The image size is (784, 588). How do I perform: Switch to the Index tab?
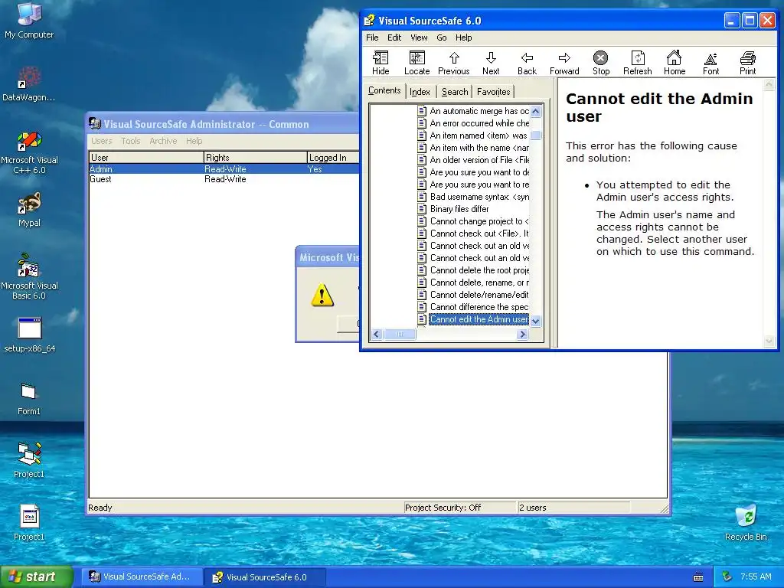coord(420,92)
